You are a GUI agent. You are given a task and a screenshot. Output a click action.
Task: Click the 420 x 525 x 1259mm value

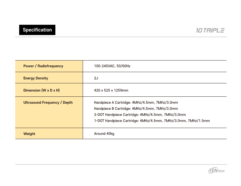coord(111,90)
